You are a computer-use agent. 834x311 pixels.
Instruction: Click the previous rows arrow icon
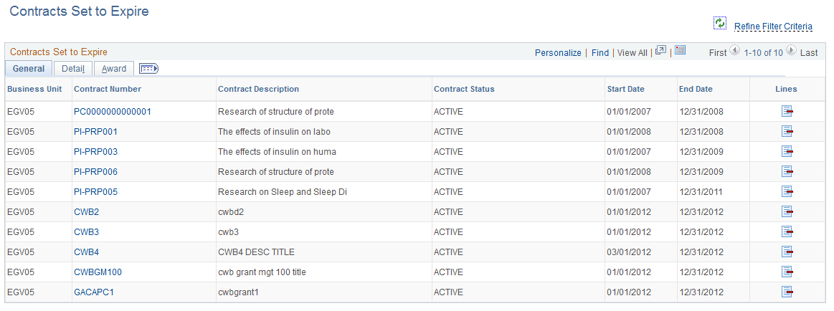[x=734, y=50]
